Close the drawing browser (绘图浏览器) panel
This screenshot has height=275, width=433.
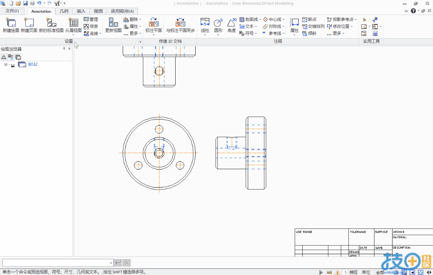click(x=69, y=49)
